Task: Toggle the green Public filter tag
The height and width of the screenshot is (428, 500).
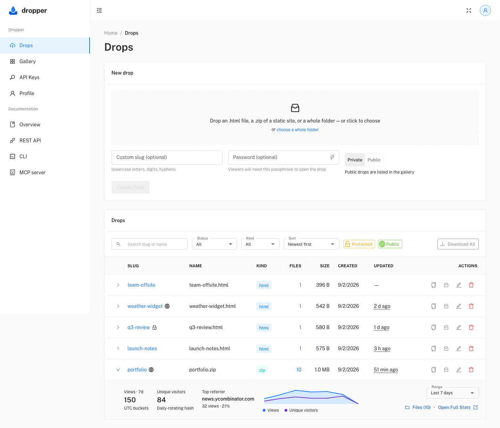Action: 390,244
